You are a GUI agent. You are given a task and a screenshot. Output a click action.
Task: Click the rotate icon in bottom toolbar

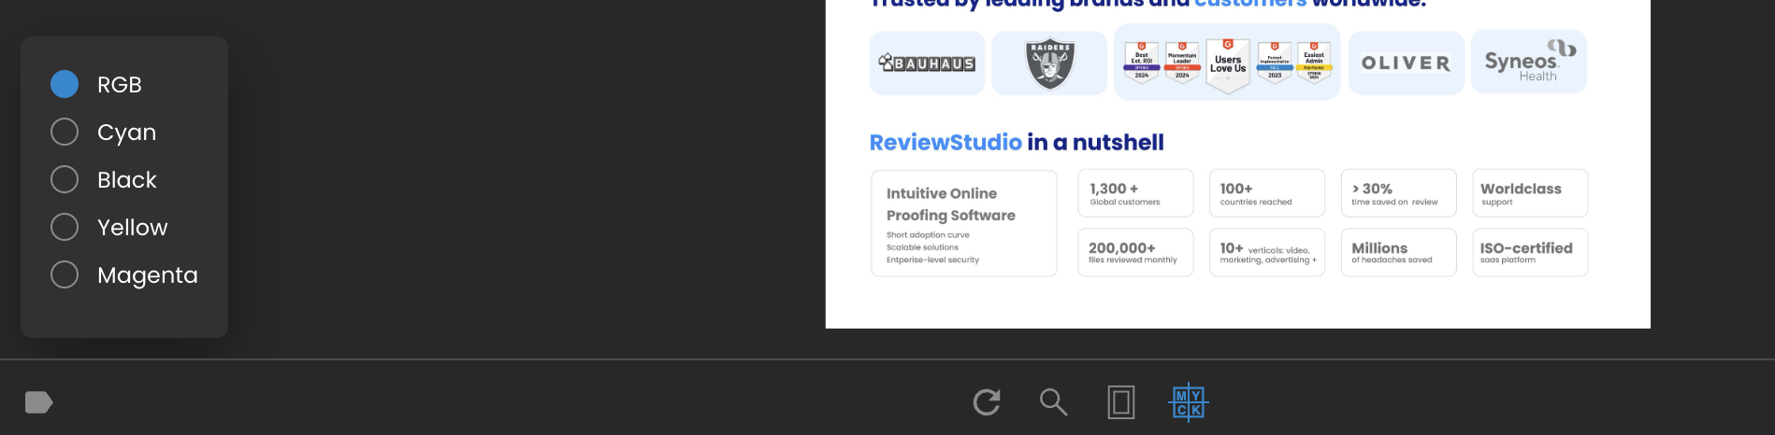[987, 402]
